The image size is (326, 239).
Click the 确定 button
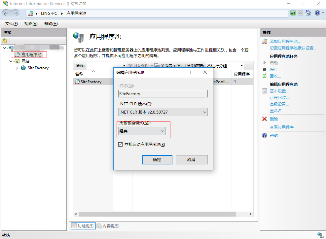157,160
